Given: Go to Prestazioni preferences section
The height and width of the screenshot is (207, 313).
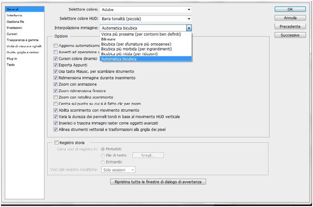Looking at the screenshot, I should click(15, 28).
